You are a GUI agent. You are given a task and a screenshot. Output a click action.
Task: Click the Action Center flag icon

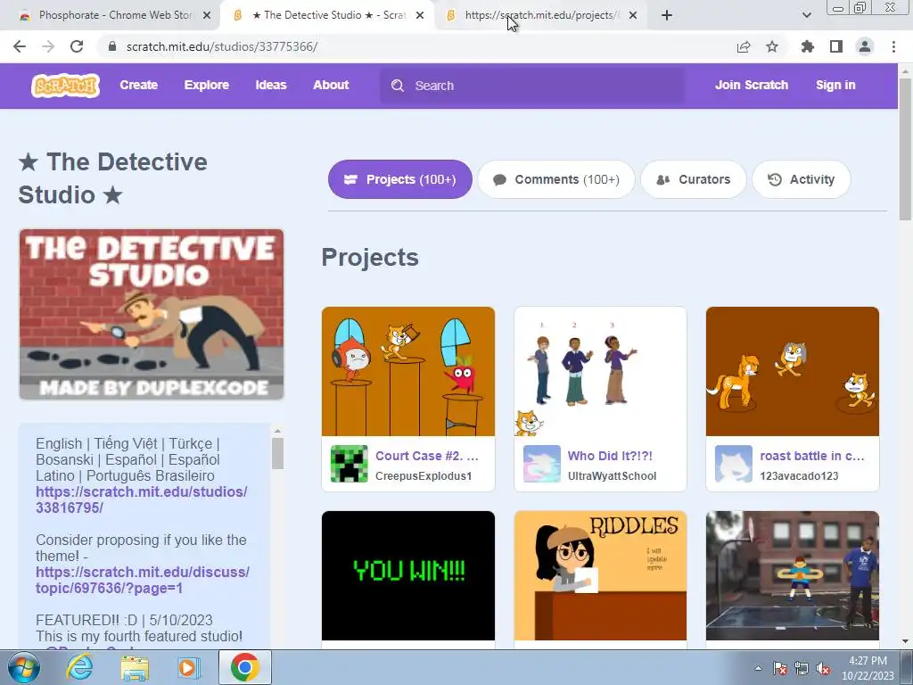(x=780, y=668)
